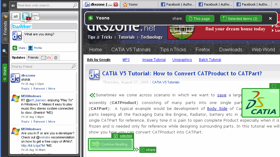Screen dimensions: 280x157
Task: Click the Yoono green logo in share bar
Action: point(91,18)
